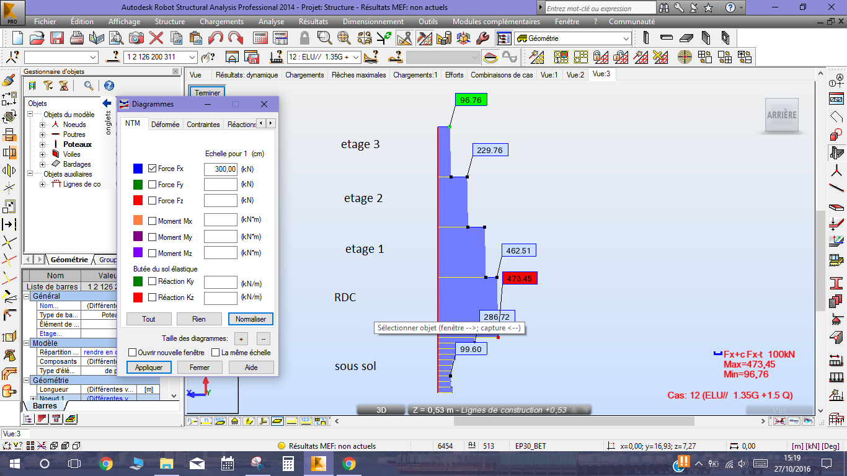Screen dimensions: 847x476
Task: Click the Rien button
Action: point(200,319)
